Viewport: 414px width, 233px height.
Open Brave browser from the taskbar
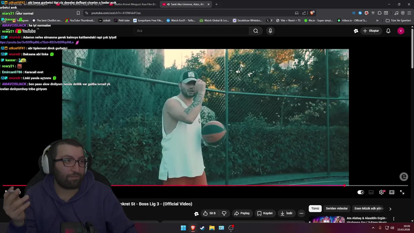click(x=193, y=228)
